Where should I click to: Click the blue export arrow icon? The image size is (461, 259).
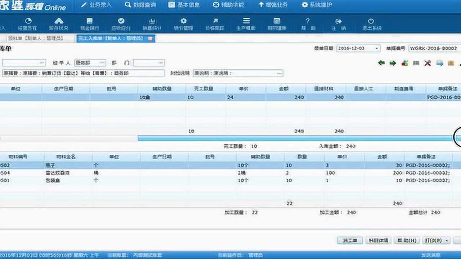pyautogui.click(x=439, y=63)
